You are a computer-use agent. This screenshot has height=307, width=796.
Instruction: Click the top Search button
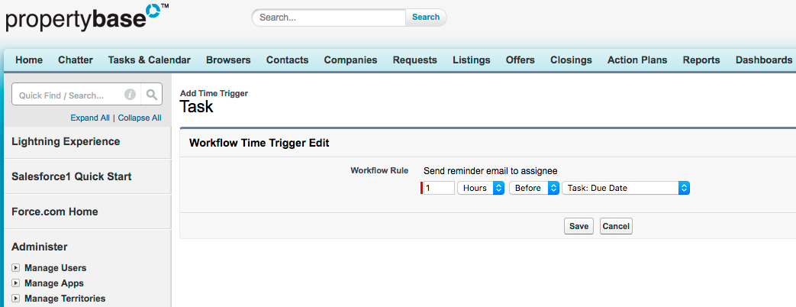[x=426, y=18]
